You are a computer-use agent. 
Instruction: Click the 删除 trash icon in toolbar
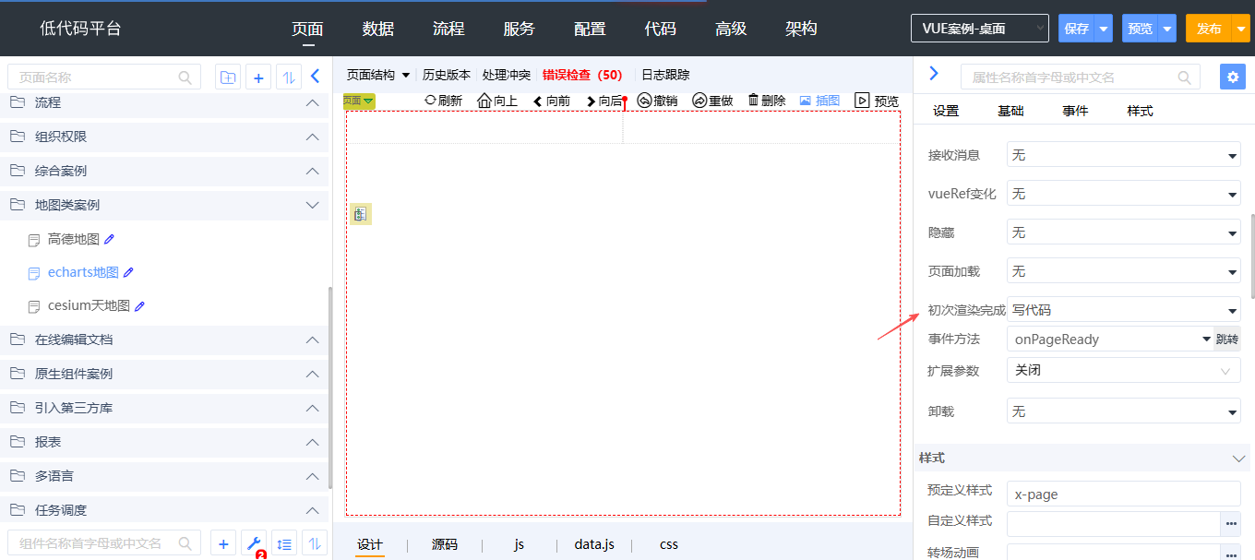pyautogui.click(x=753, y=101)
